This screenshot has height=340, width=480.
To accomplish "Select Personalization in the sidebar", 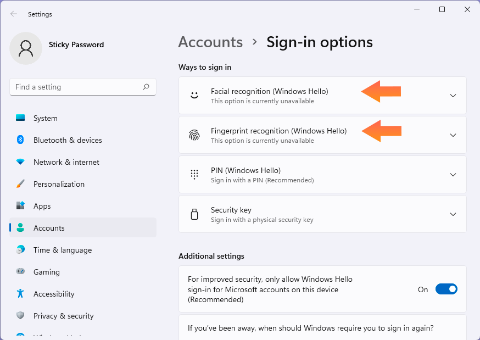I will pyautogui.click(x=83, y=184).
